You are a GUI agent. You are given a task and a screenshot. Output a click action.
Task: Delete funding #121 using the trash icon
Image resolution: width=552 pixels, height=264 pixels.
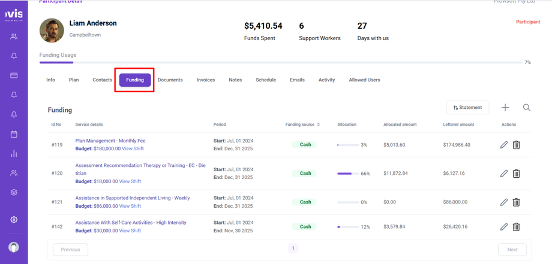click(x=516, y=202)
